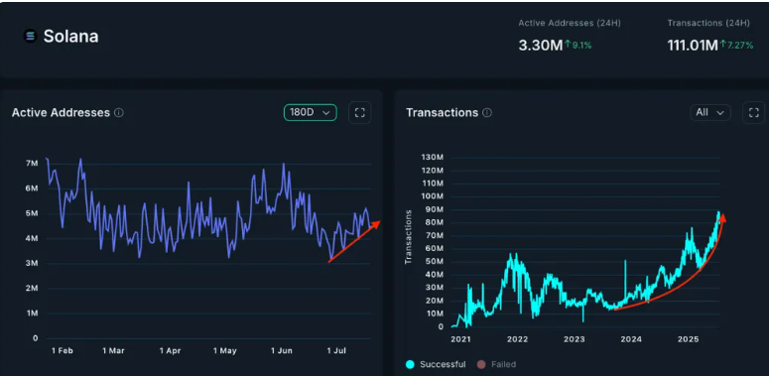Click the Transactions (24H) label
This screenshot has height=376, width=769.
(708, 23)
